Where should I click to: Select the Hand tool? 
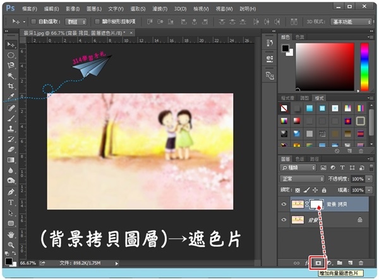(11, 235)
